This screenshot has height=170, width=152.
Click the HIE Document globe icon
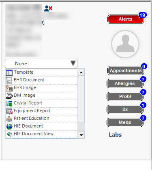coord(9,126)
